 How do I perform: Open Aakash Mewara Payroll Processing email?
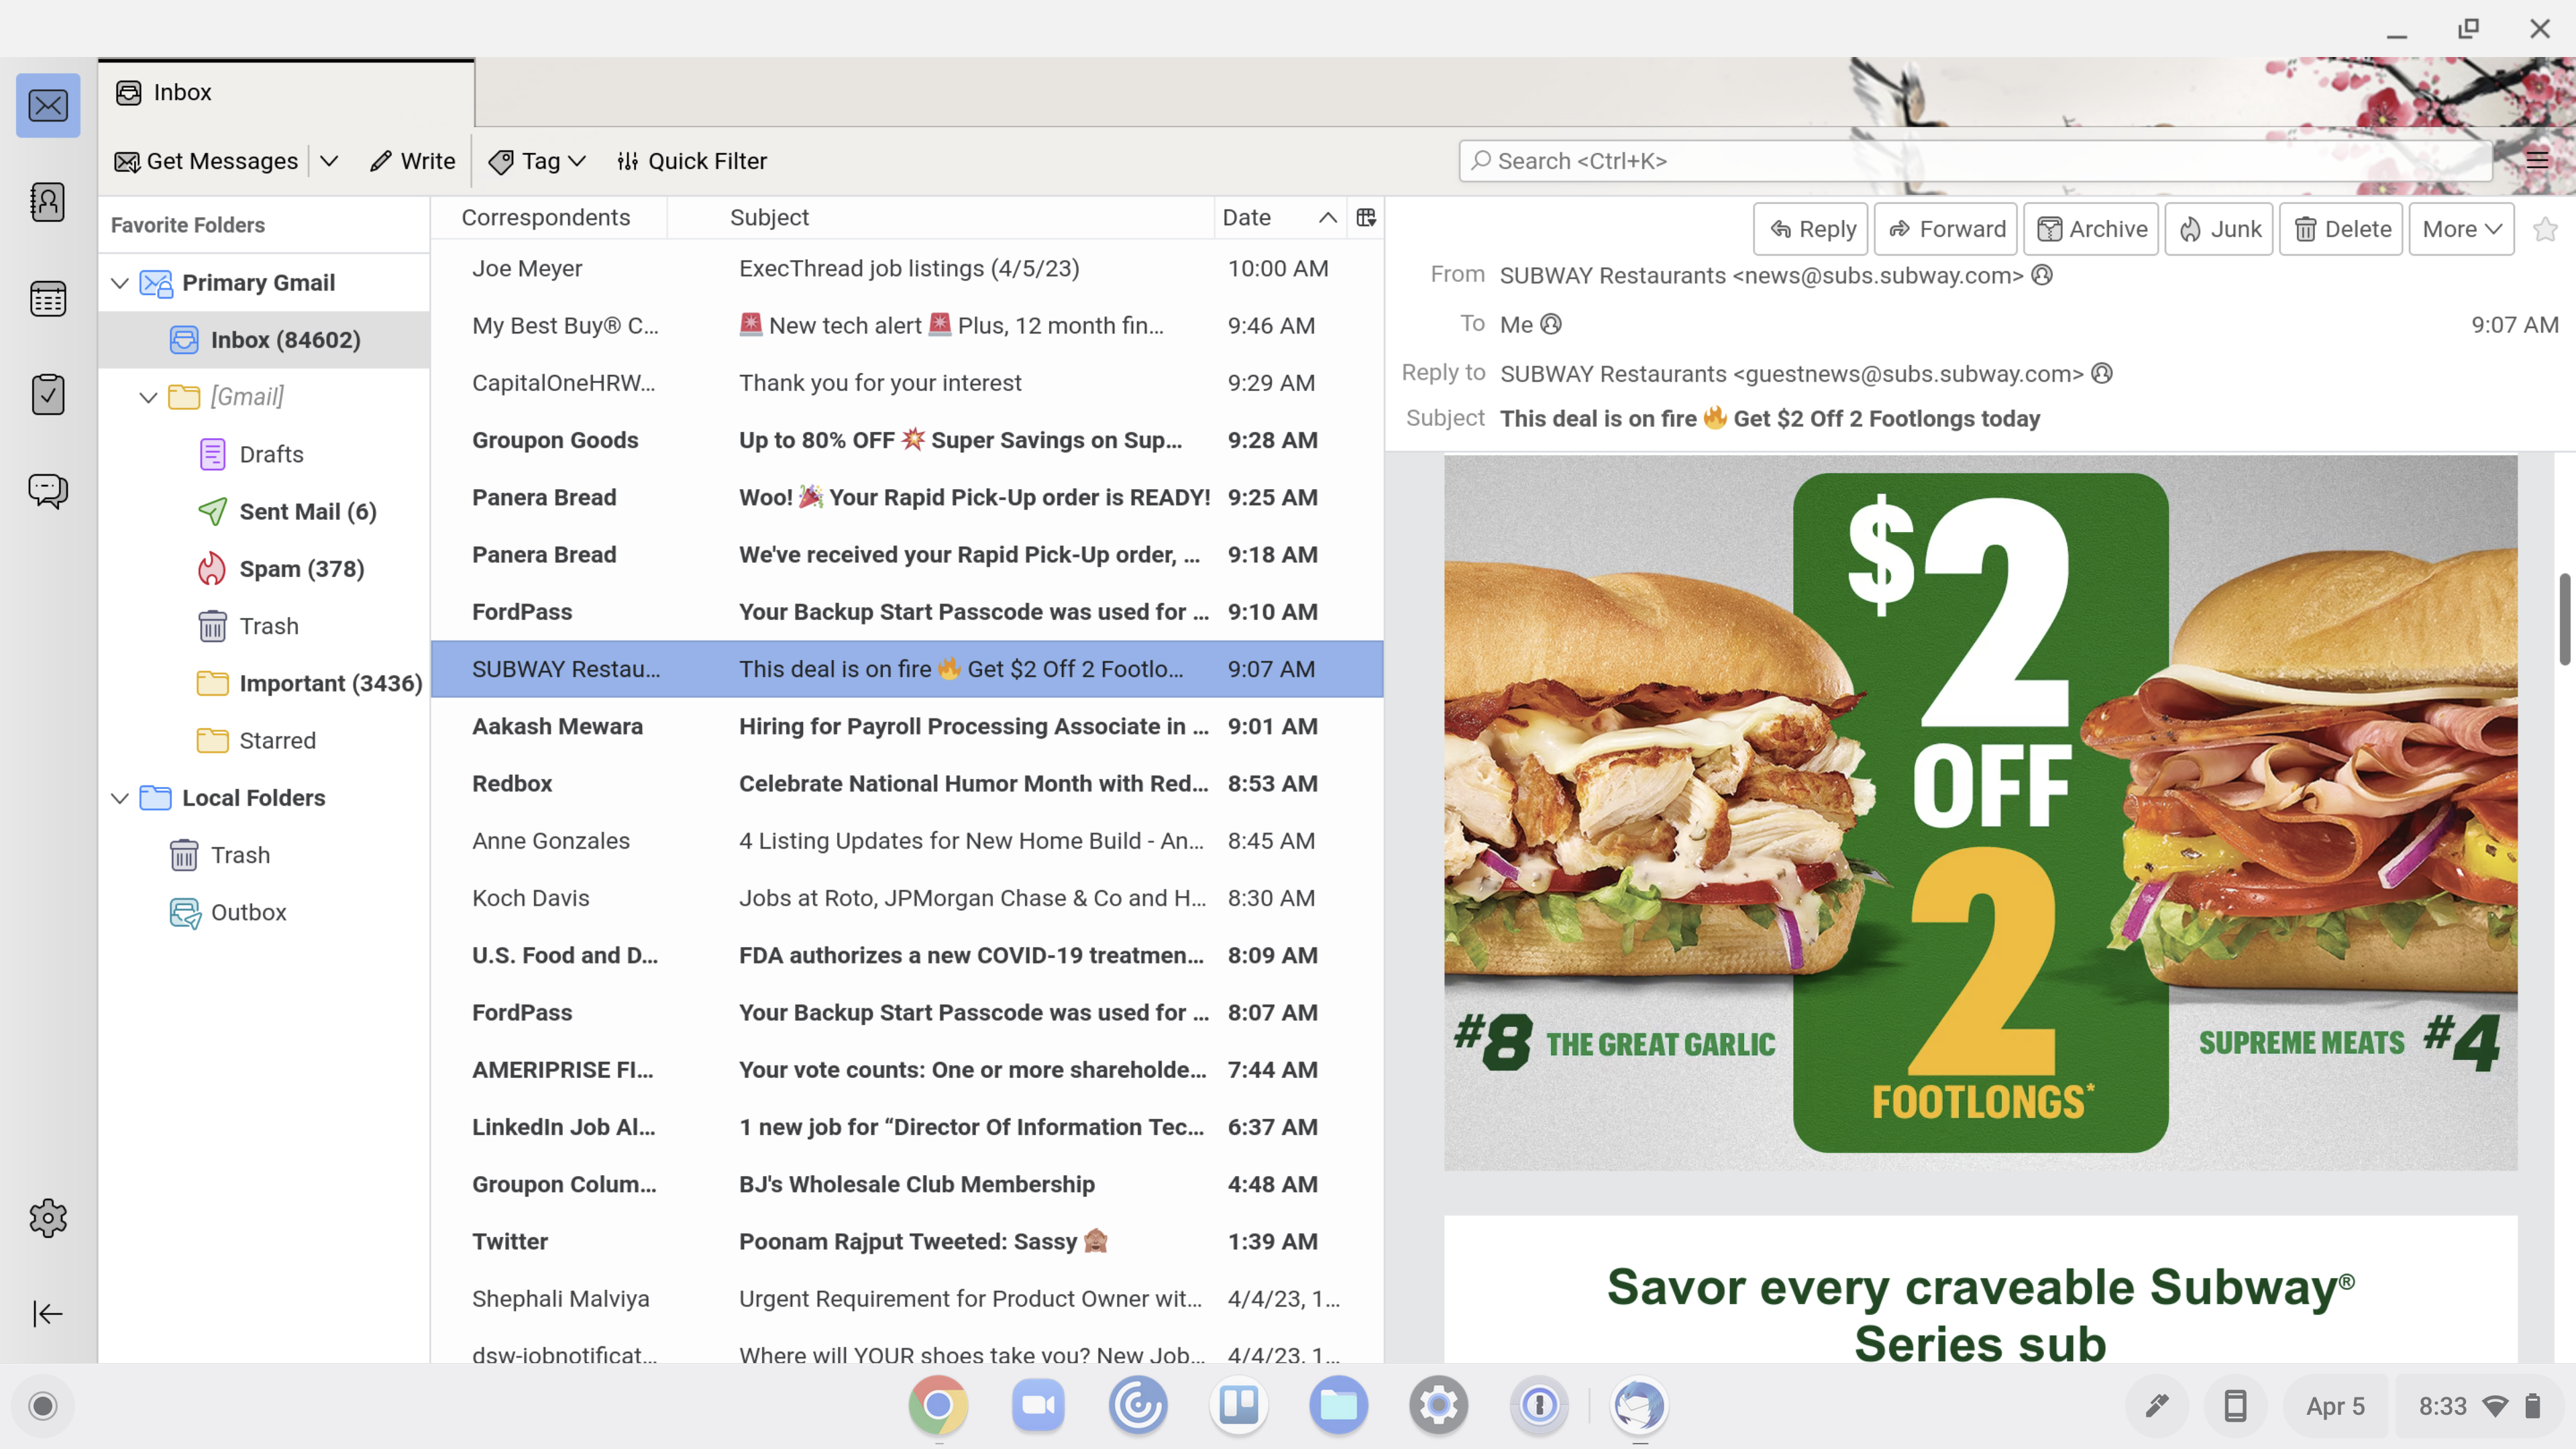point(907,726)
